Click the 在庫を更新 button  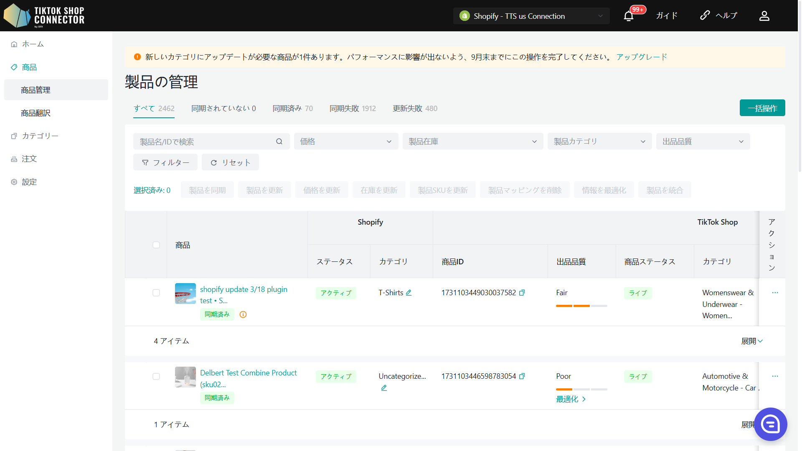[379, 190]
